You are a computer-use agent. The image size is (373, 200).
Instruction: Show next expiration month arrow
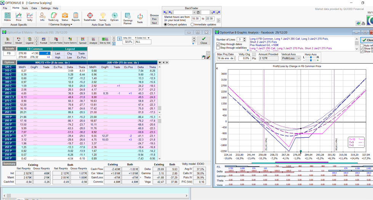pos(167,62)
